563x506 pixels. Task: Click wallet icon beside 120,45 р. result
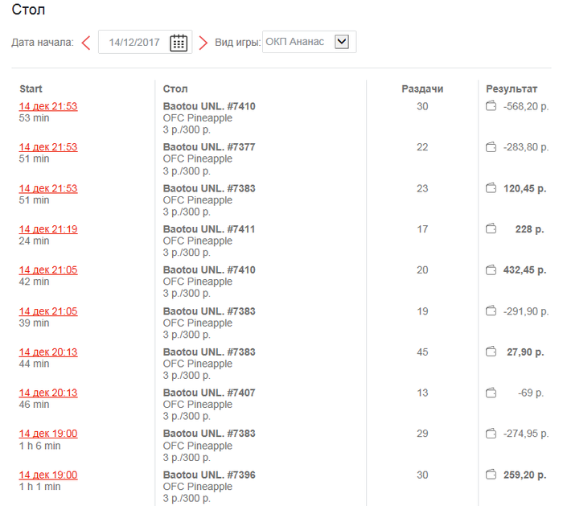491,188
